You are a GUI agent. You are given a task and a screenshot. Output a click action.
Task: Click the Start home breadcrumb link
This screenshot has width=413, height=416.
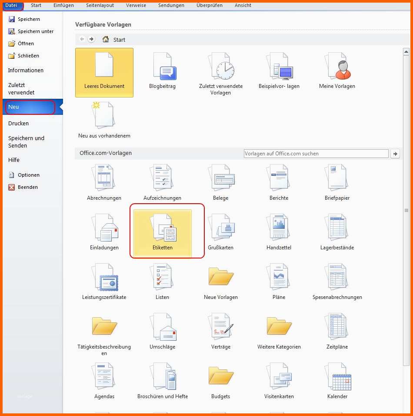click(119, 40)
